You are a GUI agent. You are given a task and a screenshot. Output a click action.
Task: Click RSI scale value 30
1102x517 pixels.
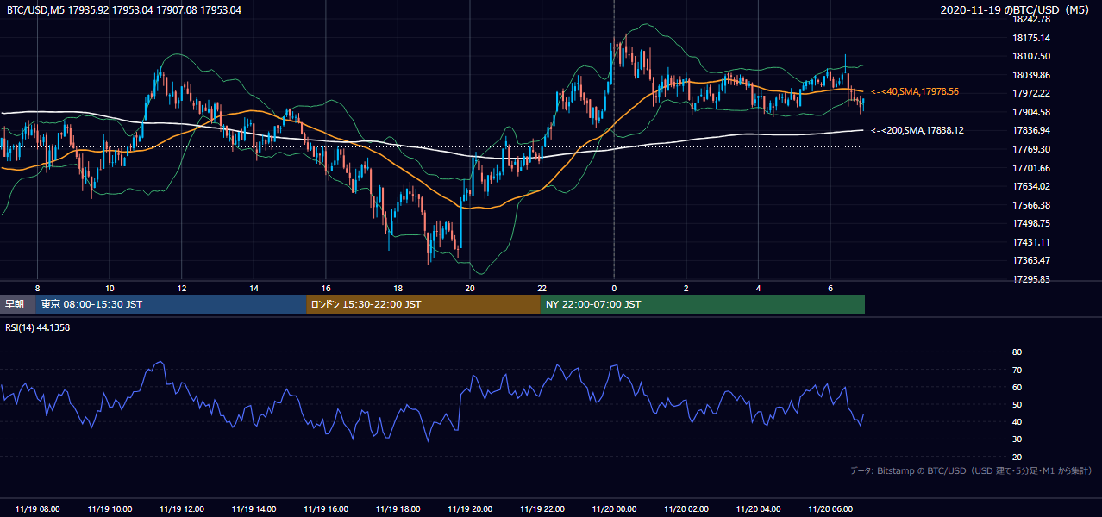pyautogui.click(x=1017, y=439)
